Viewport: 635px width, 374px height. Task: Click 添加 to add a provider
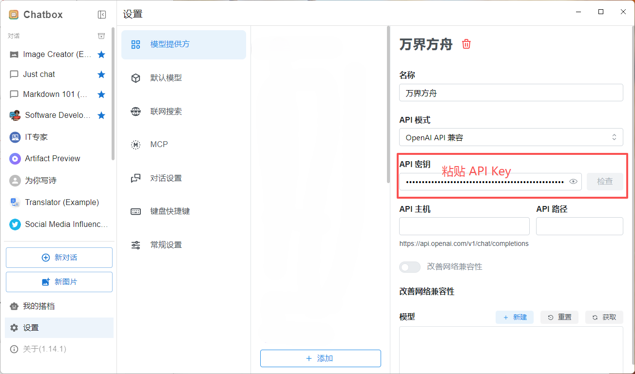coord(320,358)
